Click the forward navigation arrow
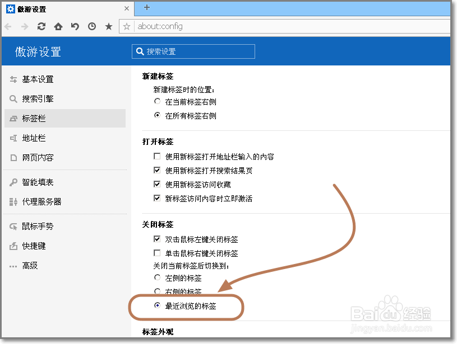The height and width of the screenshot is (344, 457). pos(25,26)
